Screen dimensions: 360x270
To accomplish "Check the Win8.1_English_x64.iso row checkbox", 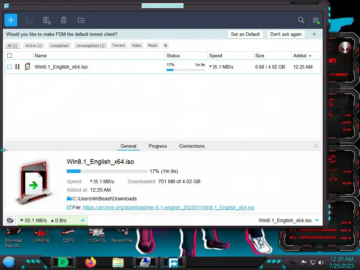I will (x=9, y=67).
